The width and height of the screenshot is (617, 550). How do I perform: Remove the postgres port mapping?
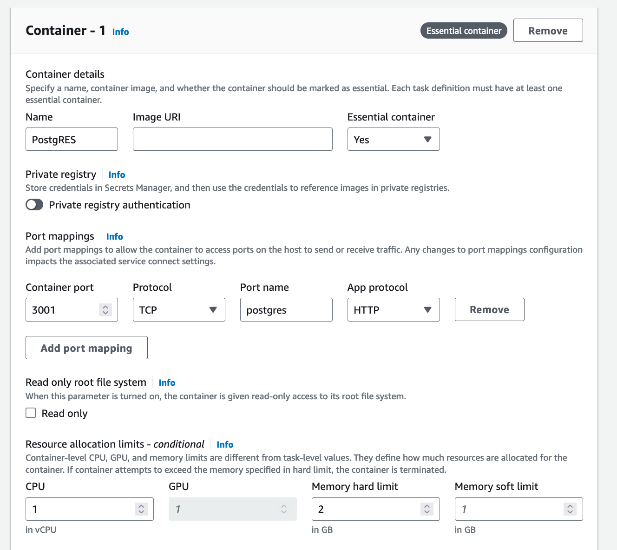pyautogui.click(x=489, y=310)
